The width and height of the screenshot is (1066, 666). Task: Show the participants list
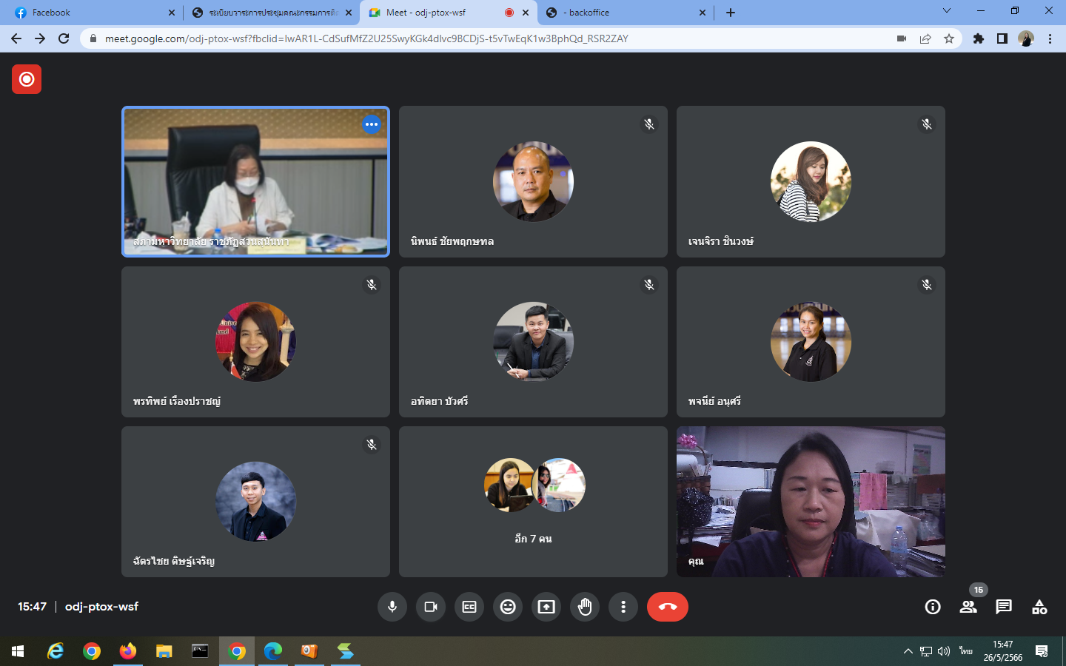click(968, 607)
